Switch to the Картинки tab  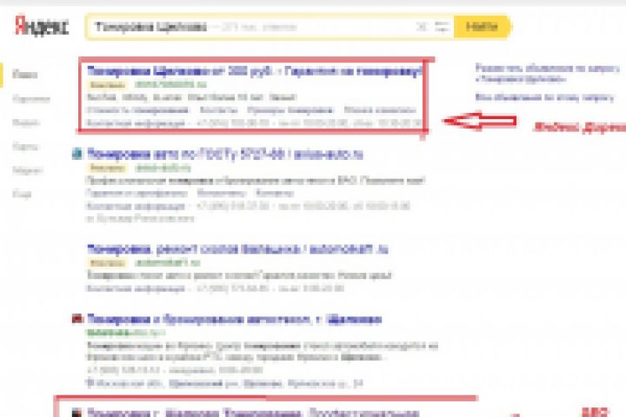pos(31,99)
